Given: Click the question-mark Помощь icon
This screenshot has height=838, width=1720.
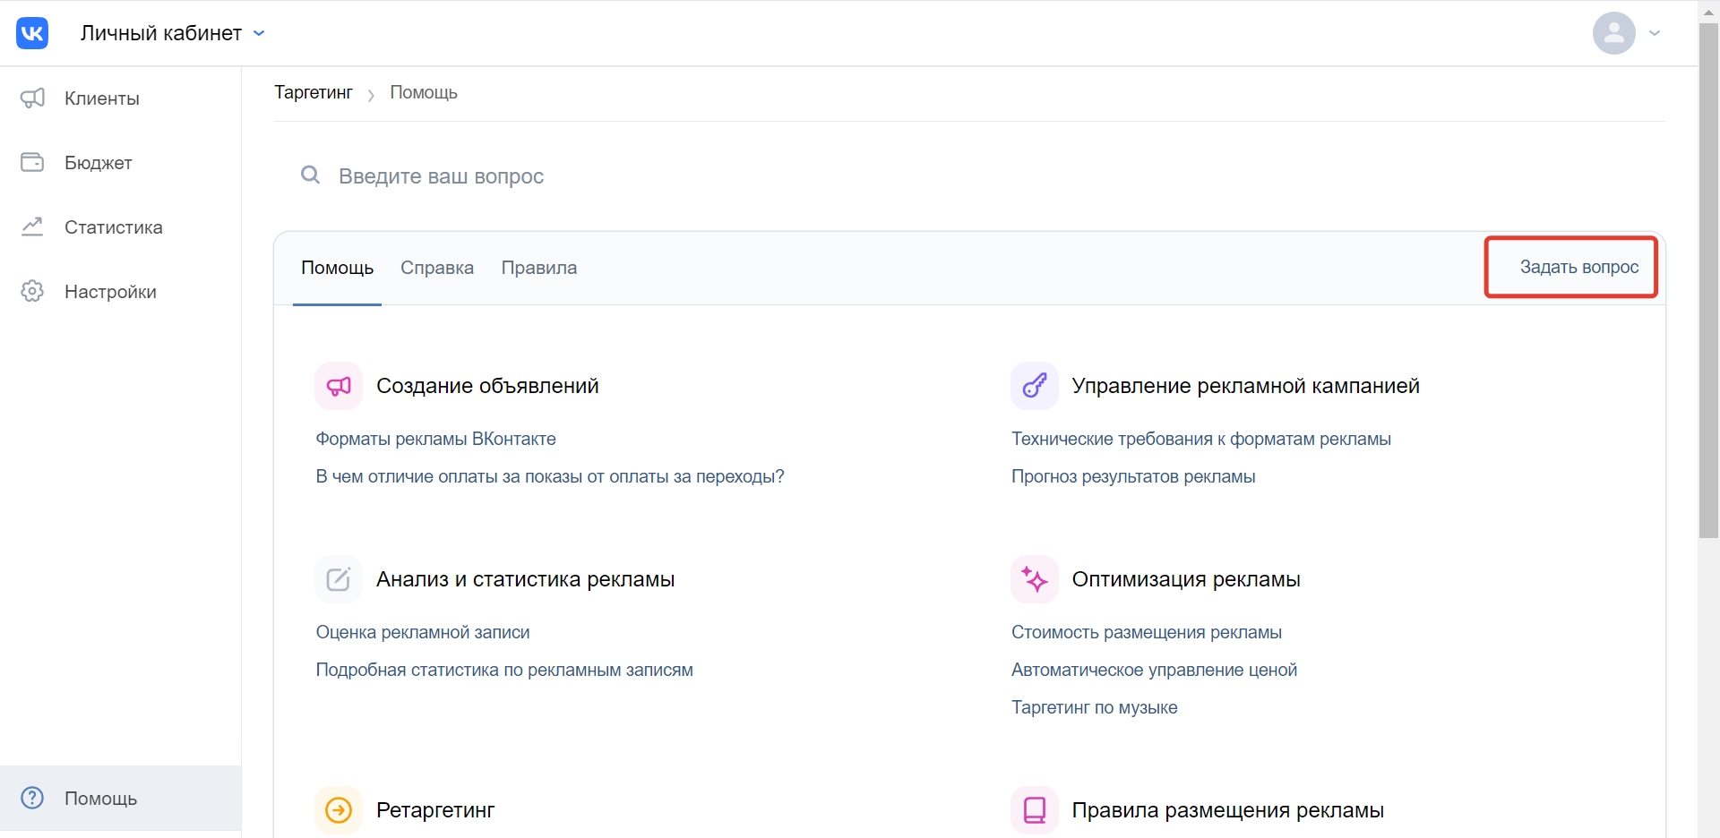Looking at the screenshot, I should [32, 798].
